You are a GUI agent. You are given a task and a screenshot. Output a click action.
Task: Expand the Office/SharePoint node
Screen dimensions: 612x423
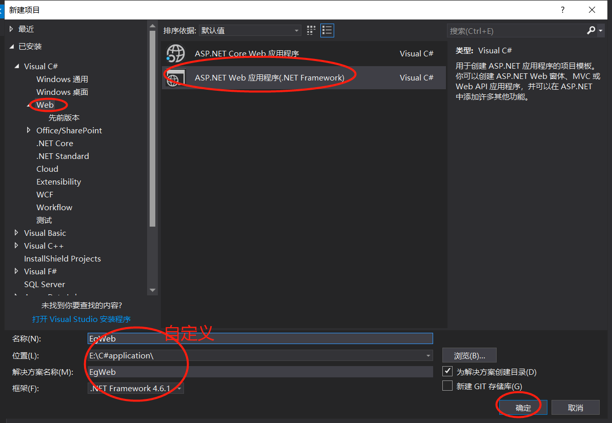29,130
